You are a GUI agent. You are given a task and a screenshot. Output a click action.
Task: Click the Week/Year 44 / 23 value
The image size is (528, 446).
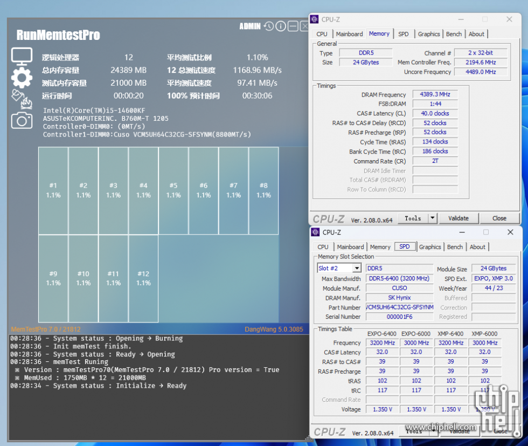coord(494,288)
